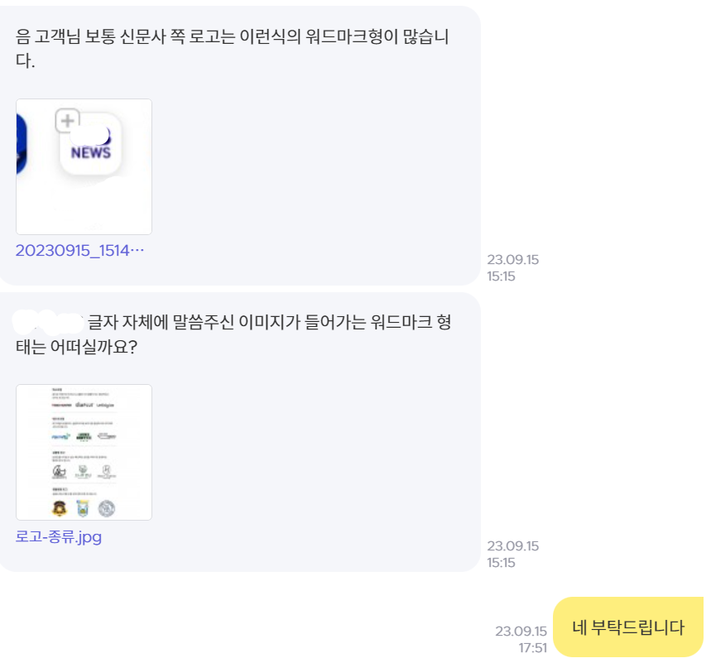
Task: Open the NEWS logo image thumbnail
Action: point(84,166)
